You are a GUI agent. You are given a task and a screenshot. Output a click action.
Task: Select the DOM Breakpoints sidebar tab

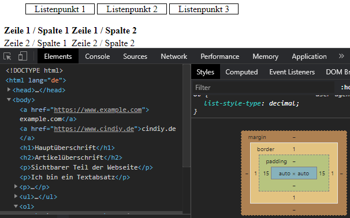pos(338,72)
